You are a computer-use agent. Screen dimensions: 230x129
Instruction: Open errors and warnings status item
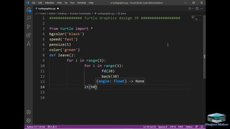[52, 127]
